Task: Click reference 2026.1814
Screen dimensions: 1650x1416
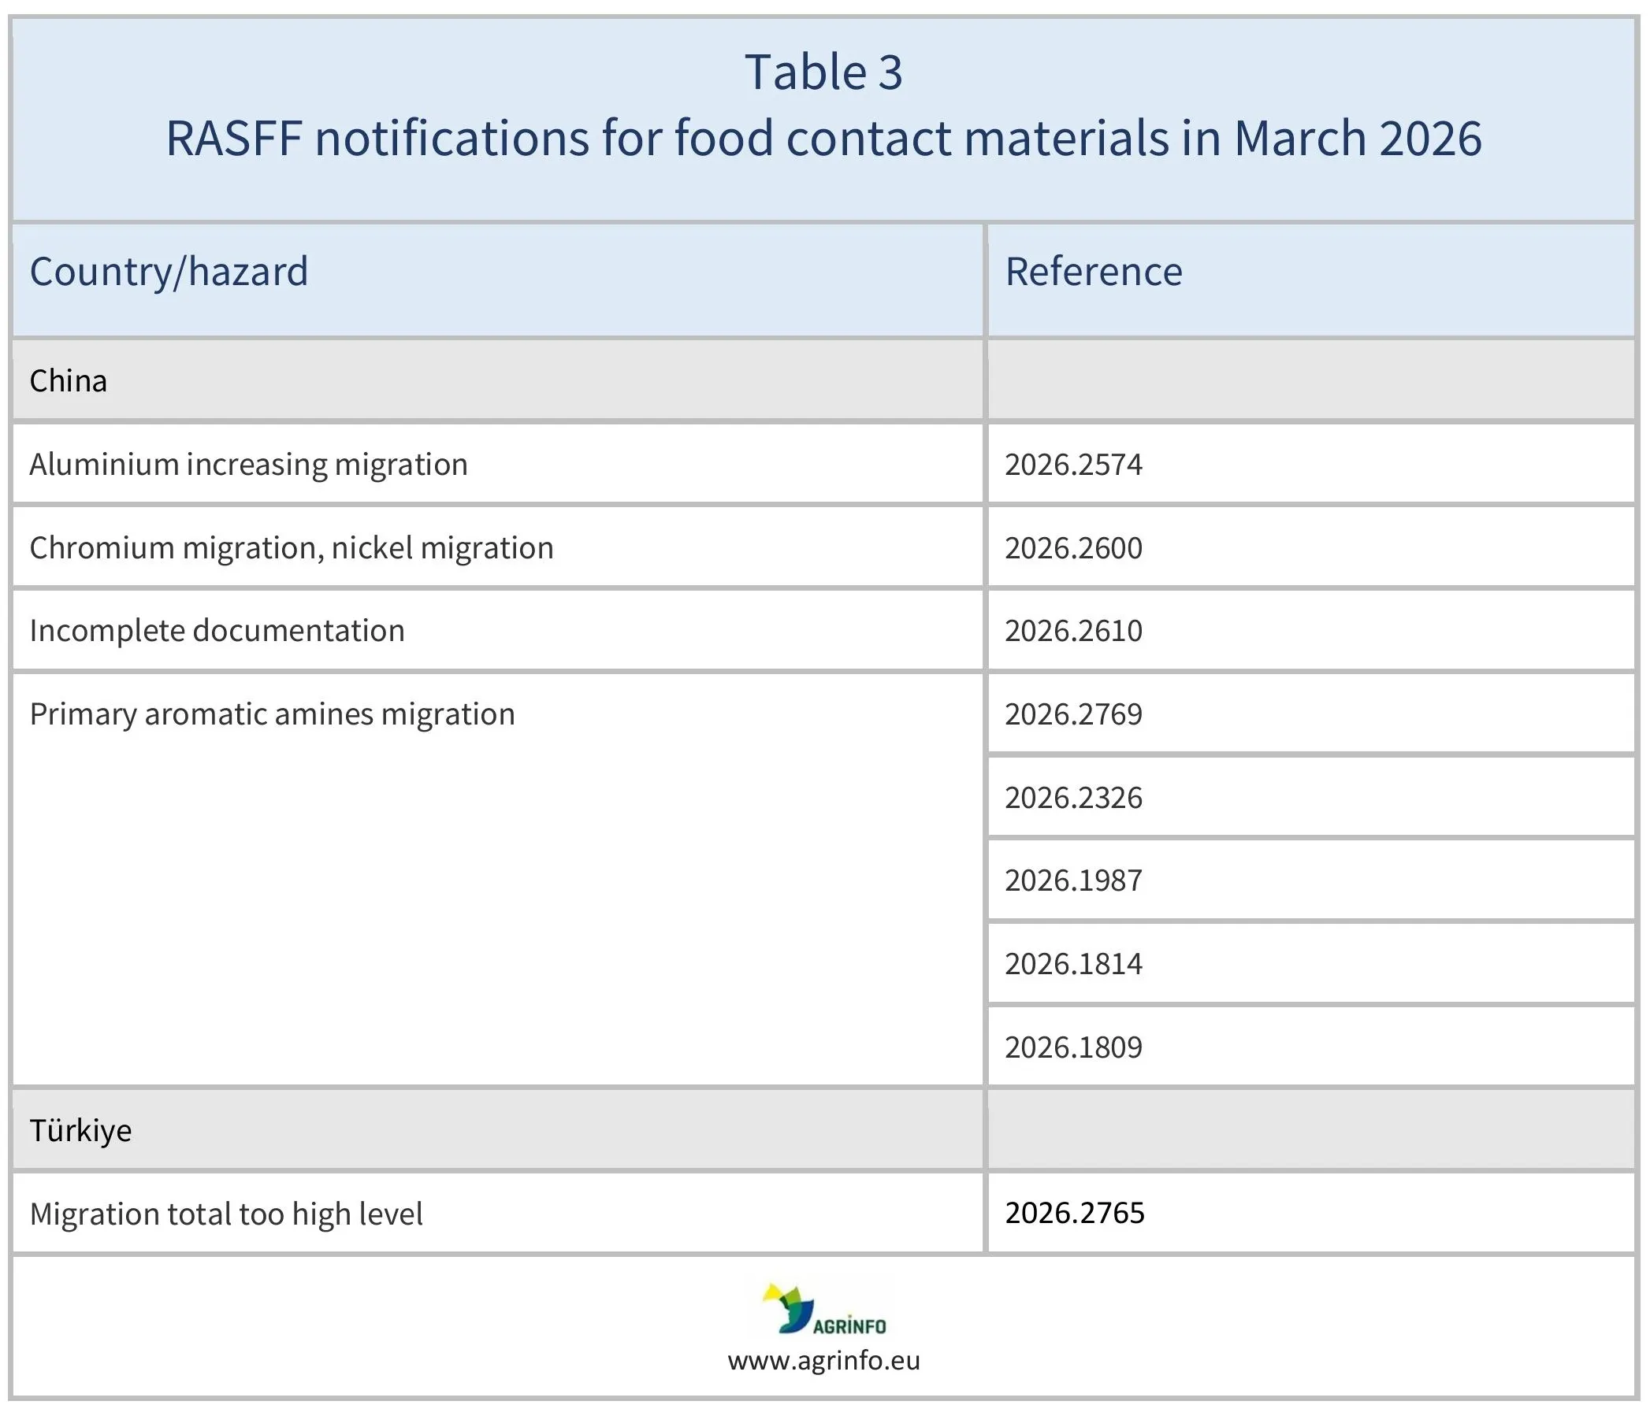Action: click(x=1073, y=964)
